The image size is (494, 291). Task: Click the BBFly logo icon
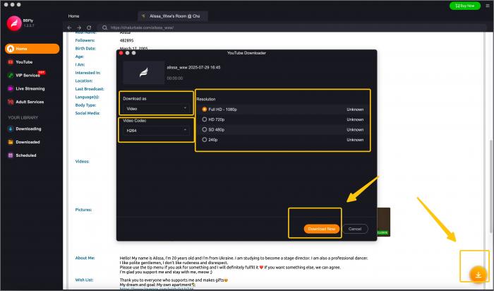[x=14, y=23]
